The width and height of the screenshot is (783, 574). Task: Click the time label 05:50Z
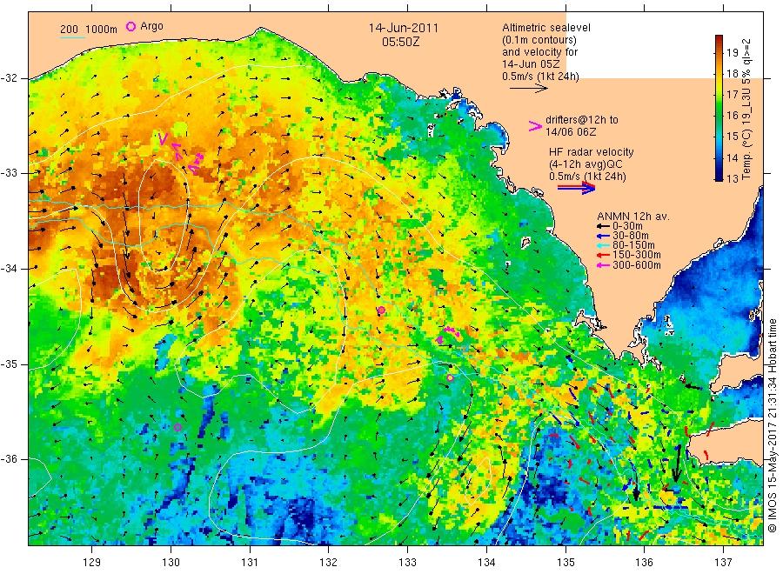coord(401,43)
